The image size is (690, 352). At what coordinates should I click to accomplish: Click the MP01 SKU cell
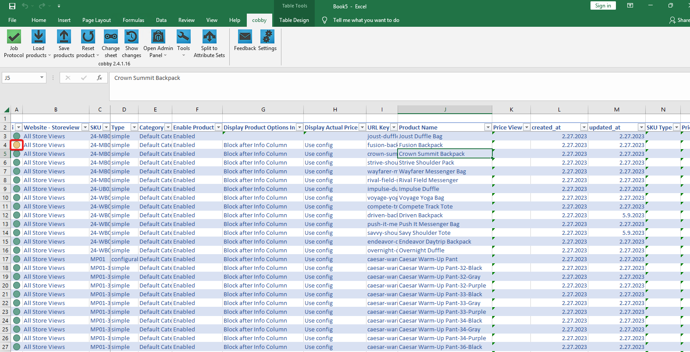tap(100, 259)
